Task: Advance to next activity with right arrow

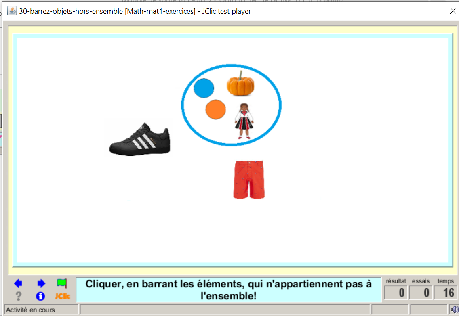Action: coord(41,283)
